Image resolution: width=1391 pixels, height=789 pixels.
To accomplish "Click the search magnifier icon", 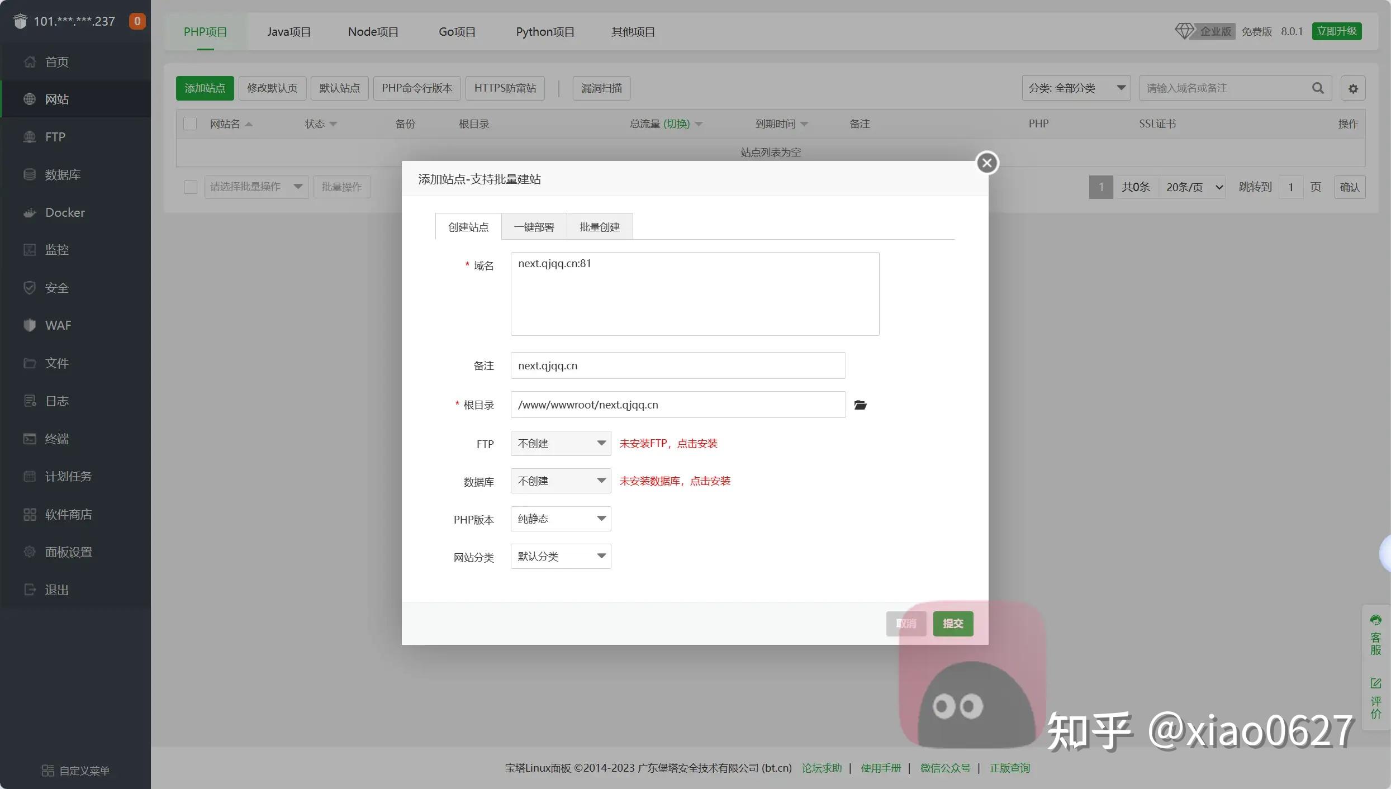I will point(1318,88).
